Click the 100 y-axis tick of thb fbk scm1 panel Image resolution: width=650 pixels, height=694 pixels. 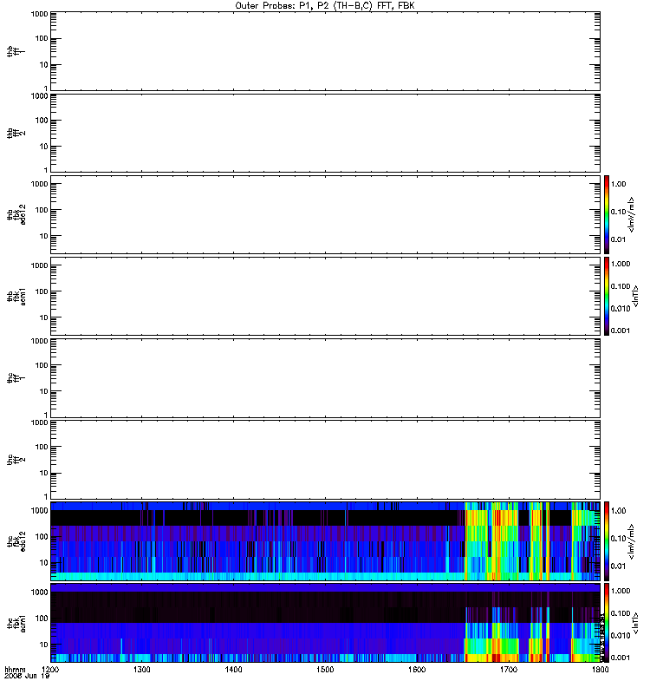point(42,291)
